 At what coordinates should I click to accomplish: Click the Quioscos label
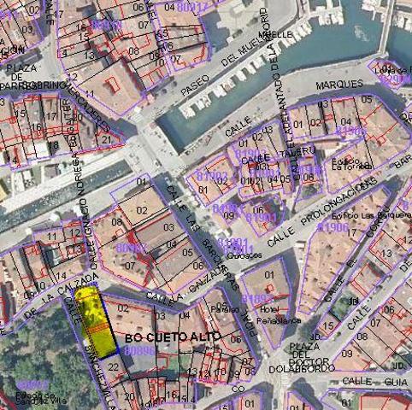pyautogui.click(x=244, y=255)
